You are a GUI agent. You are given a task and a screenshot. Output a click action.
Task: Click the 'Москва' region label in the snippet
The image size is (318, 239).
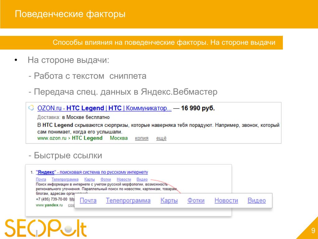(x=119, y=138)
